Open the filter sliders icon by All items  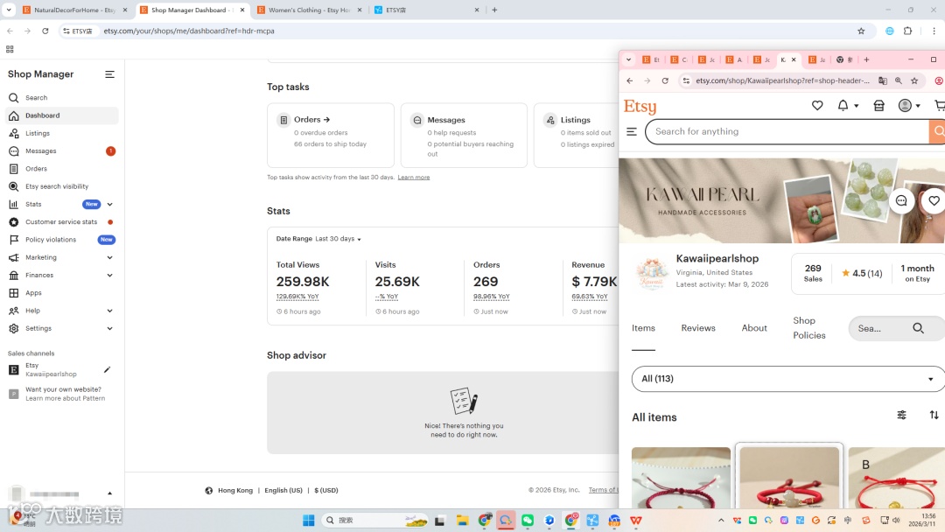point(901,415)
